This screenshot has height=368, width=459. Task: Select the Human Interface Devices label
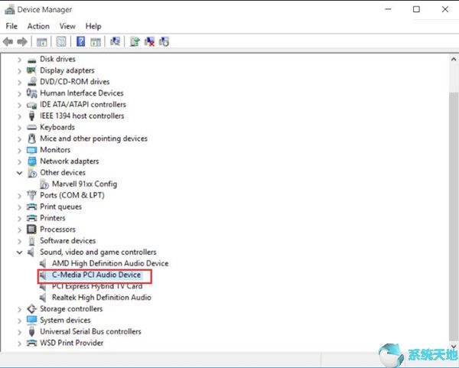coord(82,93)
